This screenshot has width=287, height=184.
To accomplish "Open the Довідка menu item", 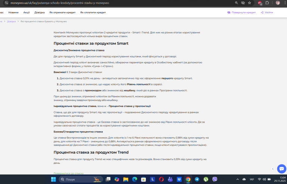I will pyautogui.click(x=40, y=12).
